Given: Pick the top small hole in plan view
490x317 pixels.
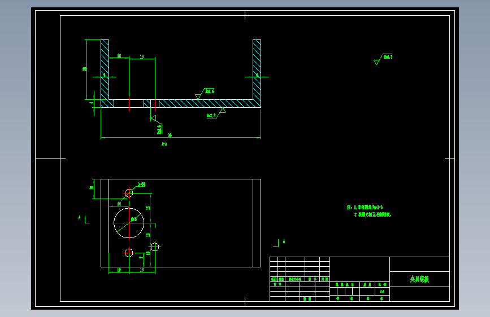Looking at the screenshot, I should click(129, 193).
